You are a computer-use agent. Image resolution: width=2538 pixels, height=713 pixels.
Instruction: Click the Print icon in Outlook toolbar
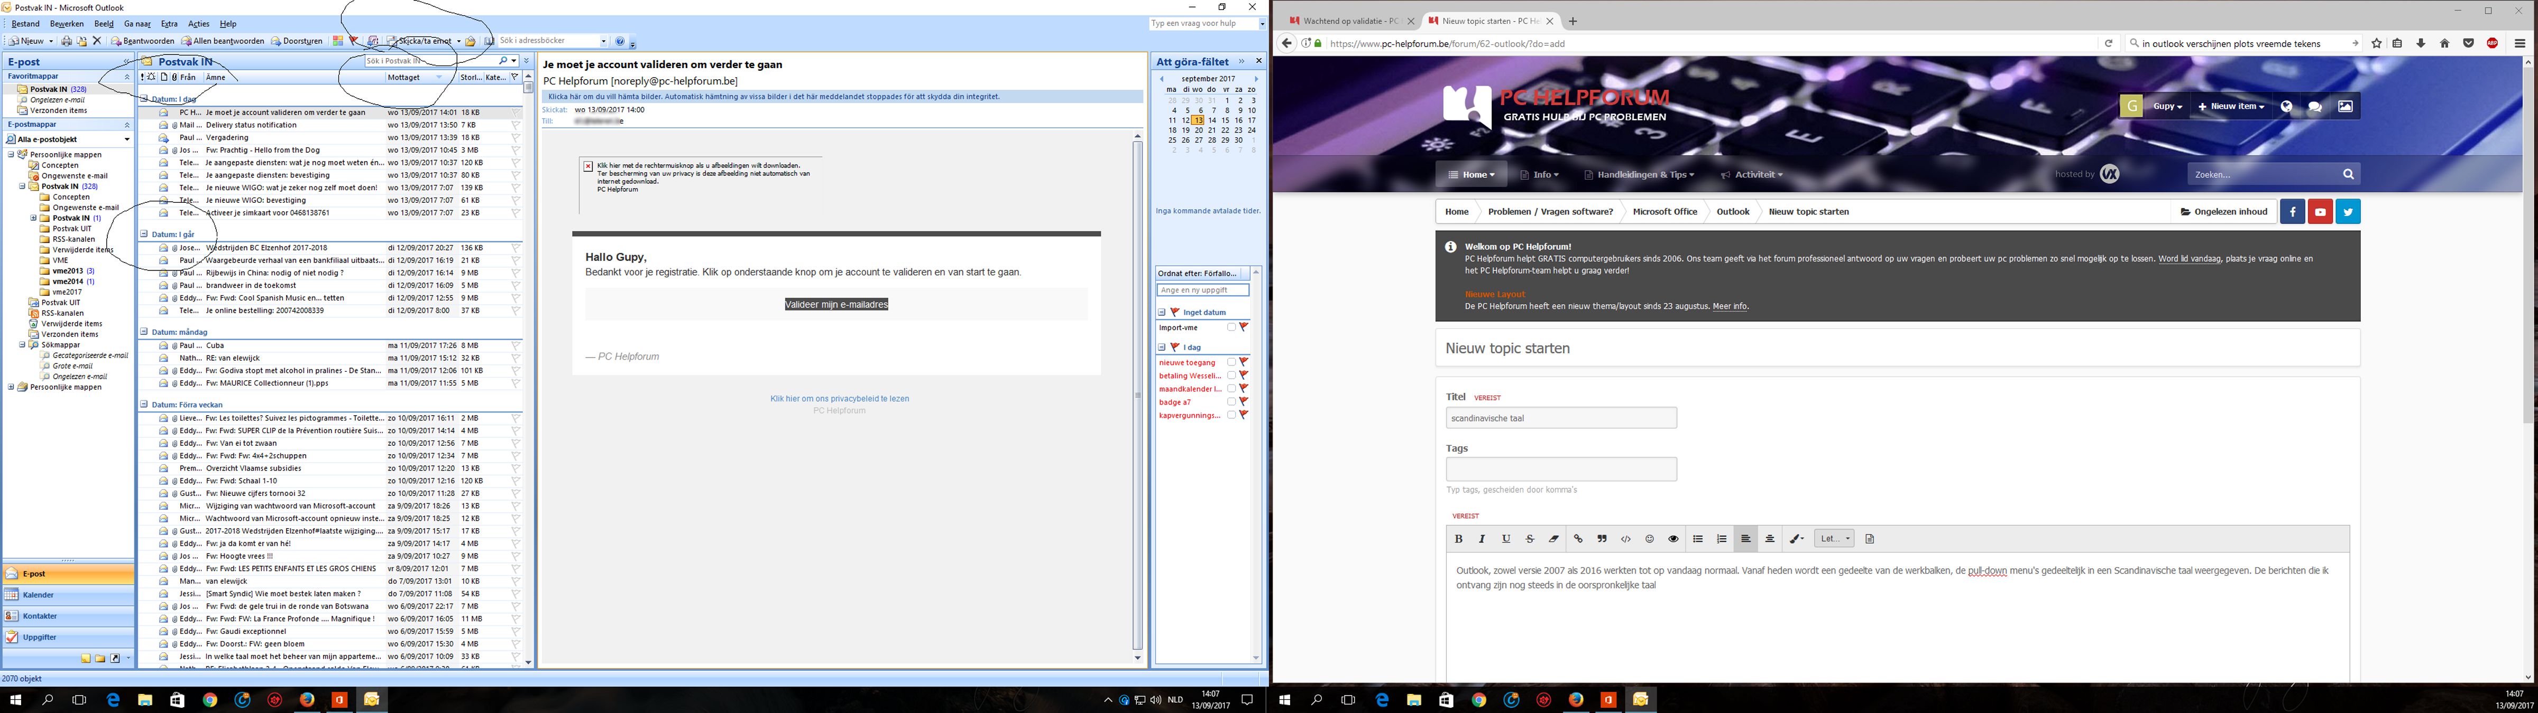66,41
